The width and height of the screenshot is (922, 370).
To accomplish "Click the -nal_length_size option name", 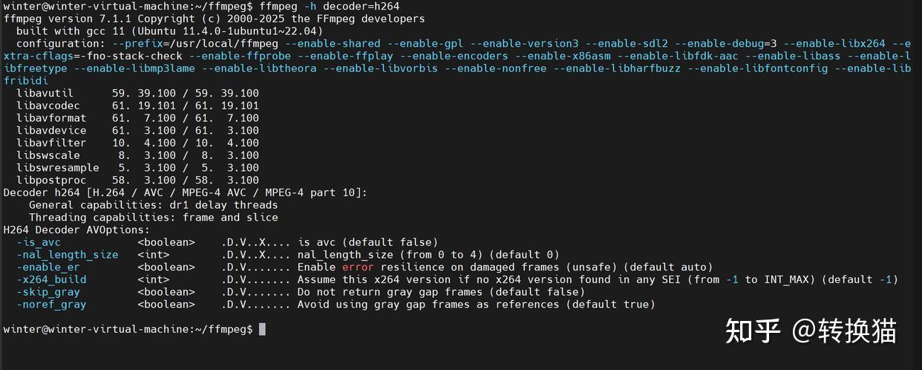I will 67,255.
